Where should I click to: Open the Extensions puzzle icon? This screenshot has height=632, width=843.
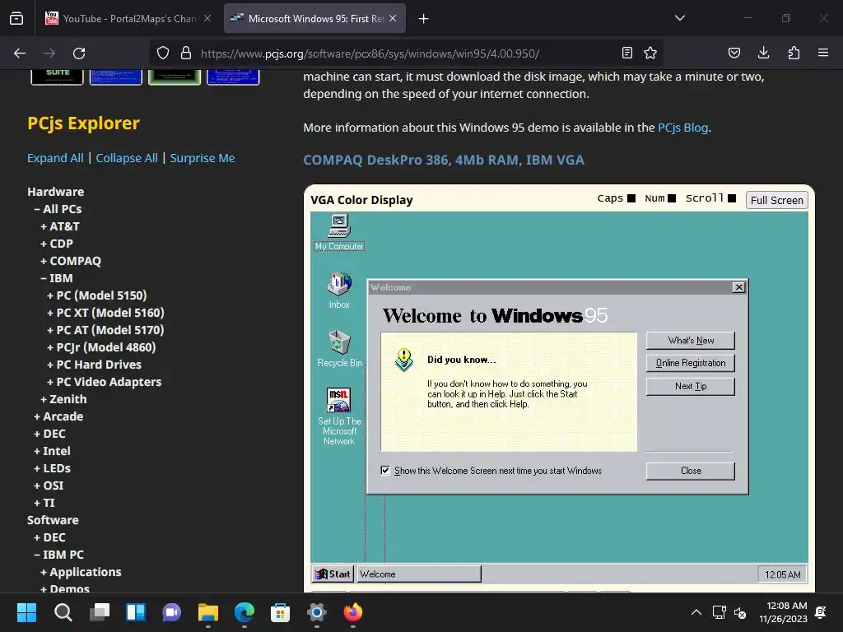pos(794,53)
